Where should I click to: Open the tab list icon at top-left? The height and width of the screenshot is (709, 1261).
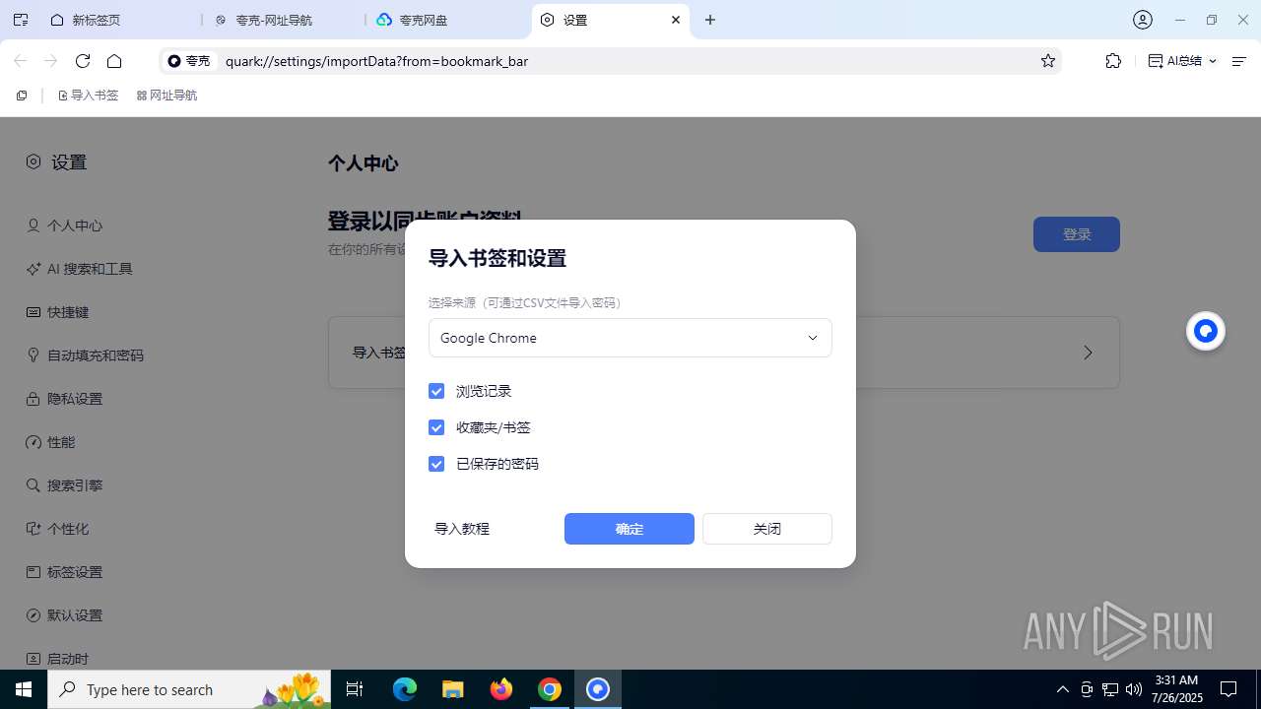(x=21, y=20)
